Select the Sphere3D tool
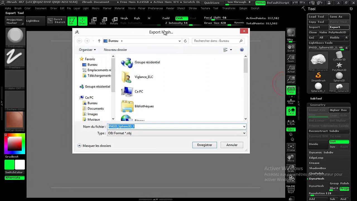357x201 pixels. point(339,77)
